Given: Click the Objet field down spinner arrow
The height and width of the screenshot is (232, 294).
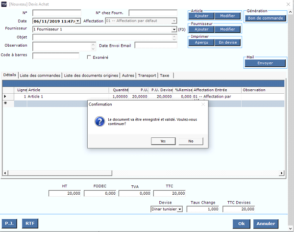Looking at the screenshot, I should (x=174, y=39).
